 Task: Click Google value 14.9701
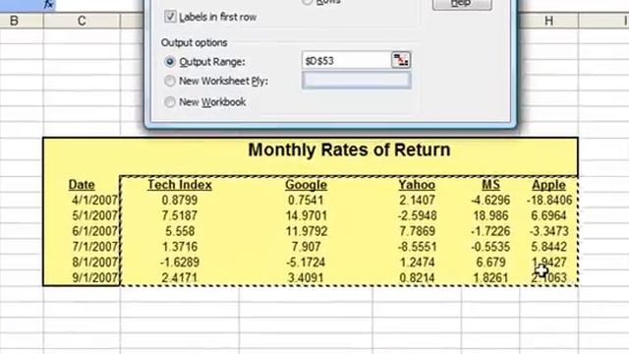tap(306, 215)
